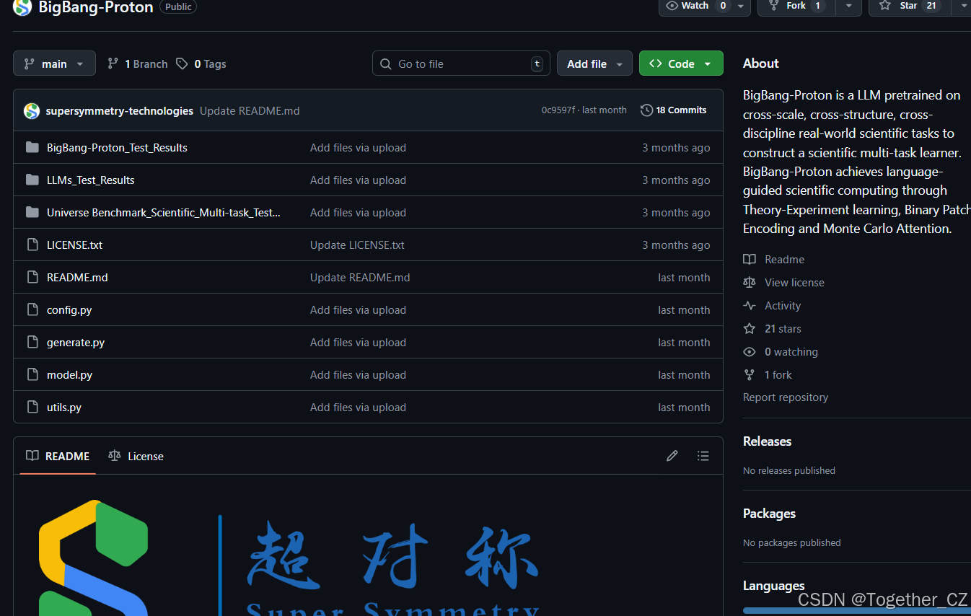Click the file icon beside LICENSE.txt
971x616 pixels.
click(x=32, y=245)
